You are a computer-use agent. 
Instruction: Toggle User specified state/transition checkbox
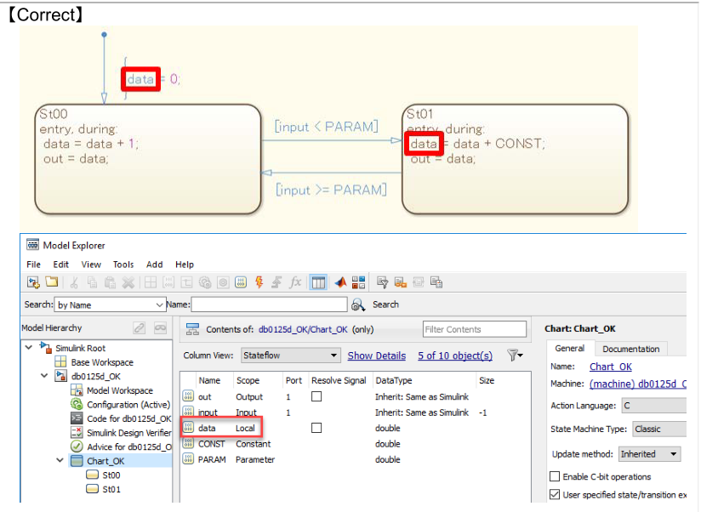pos(555,495)
